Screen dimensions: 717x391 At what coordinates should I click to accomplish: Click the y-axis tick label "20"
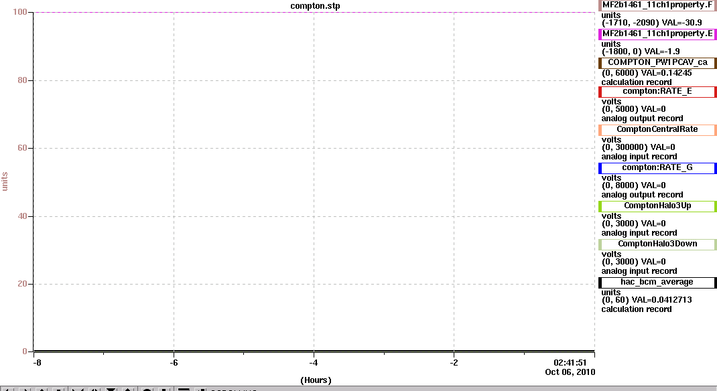coord(22,284)
